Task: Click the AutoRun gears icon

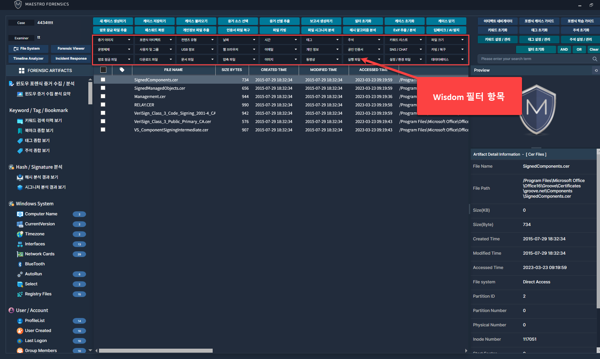Action: pos(20,274)
